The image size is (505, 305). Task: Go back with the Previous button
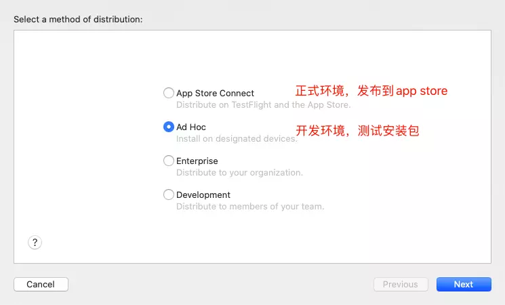pyautogui.click(x=400, y=284)
